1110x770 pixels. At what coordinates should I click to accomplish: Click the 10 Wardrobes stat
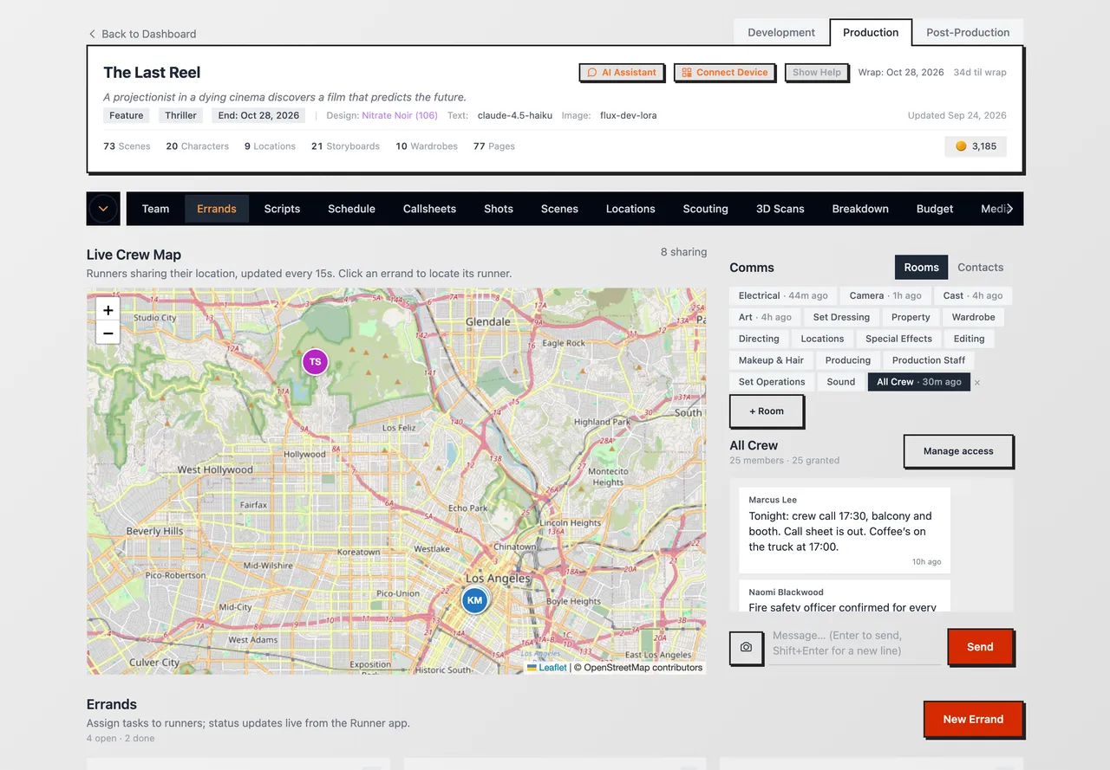(x=427, y=146)
